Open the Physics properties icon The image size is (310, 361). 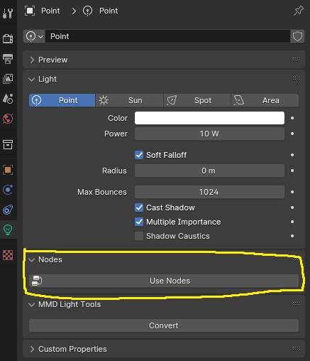click(x=8, y=190)
